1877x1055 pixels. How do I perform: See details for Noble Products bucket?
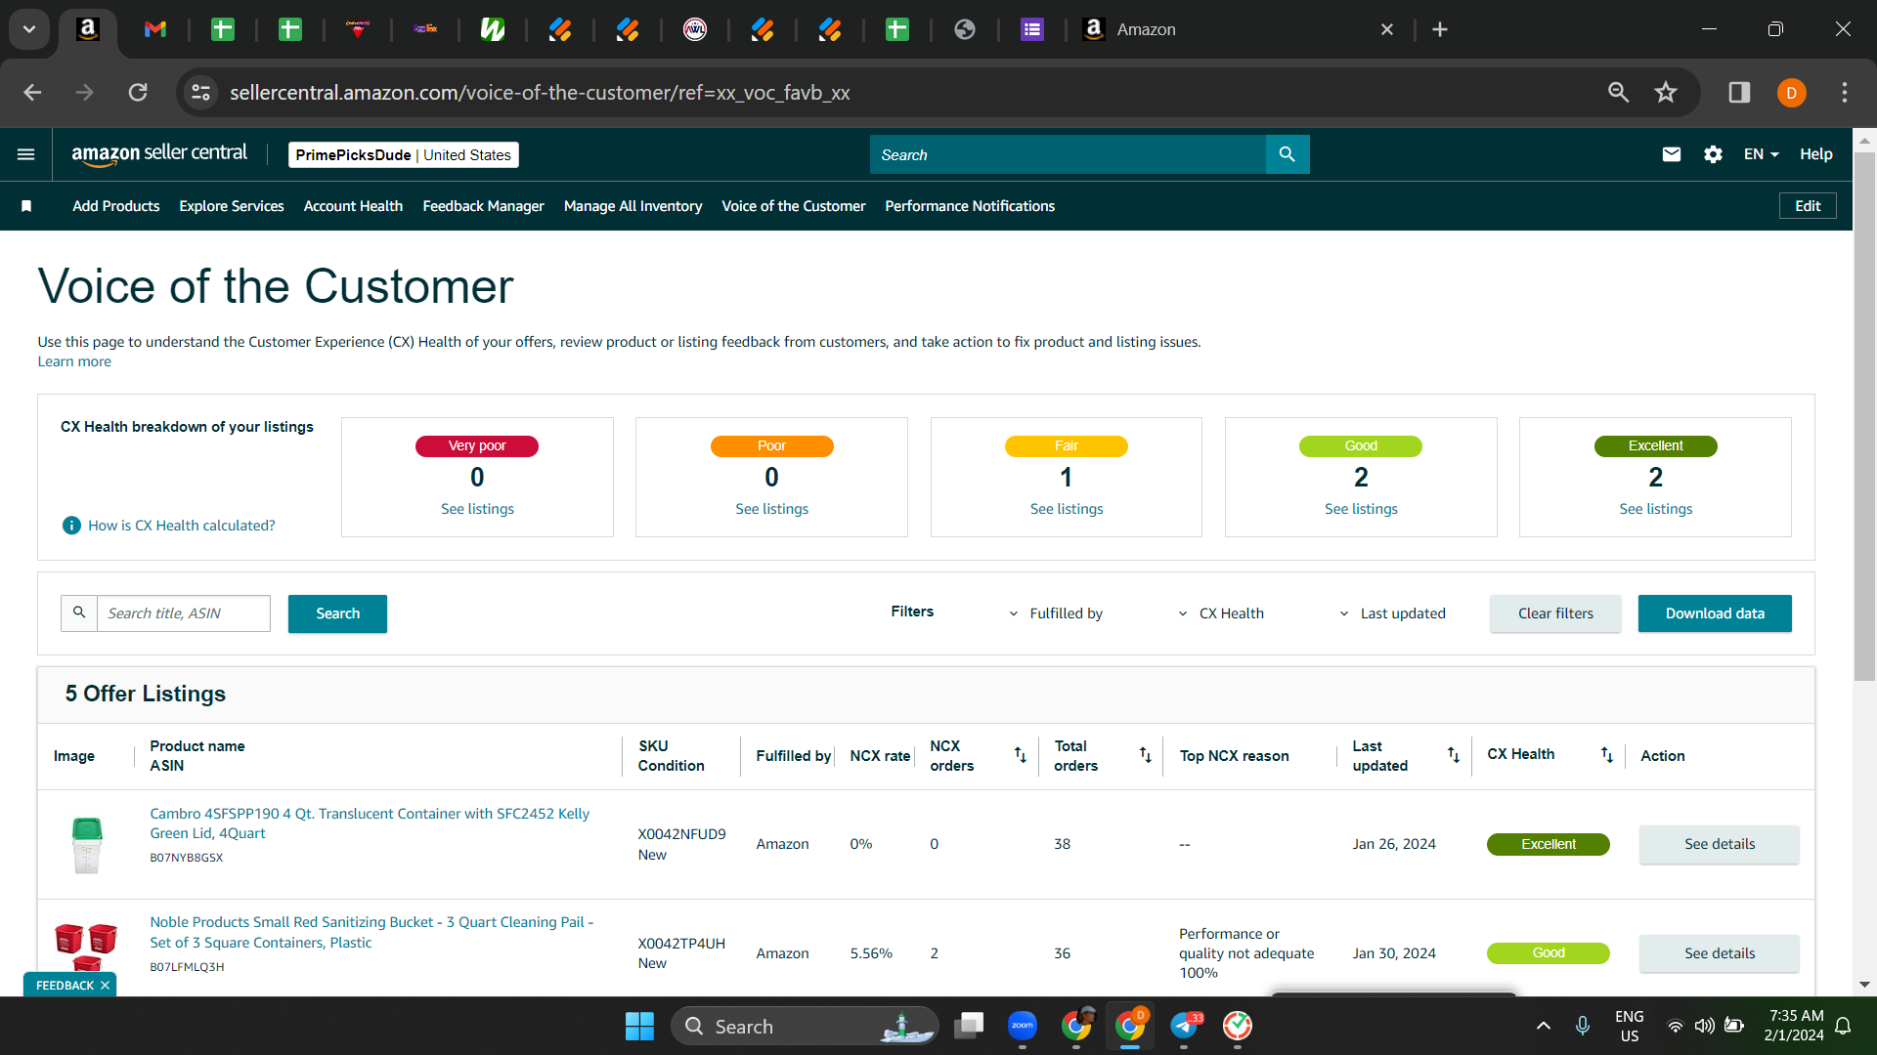pyautogui.click(x=1719, y=953)
